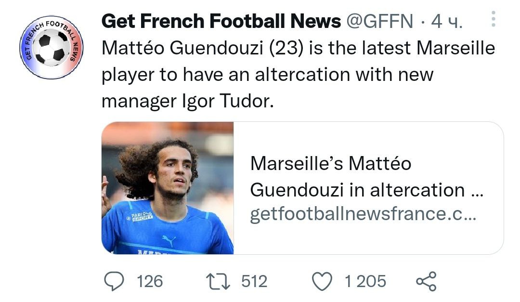Image resolution: width=520 pixels, height=302 pixels.
Task: Click the Puma logo on the blue jersey
Action: click(x=169, y=239)
